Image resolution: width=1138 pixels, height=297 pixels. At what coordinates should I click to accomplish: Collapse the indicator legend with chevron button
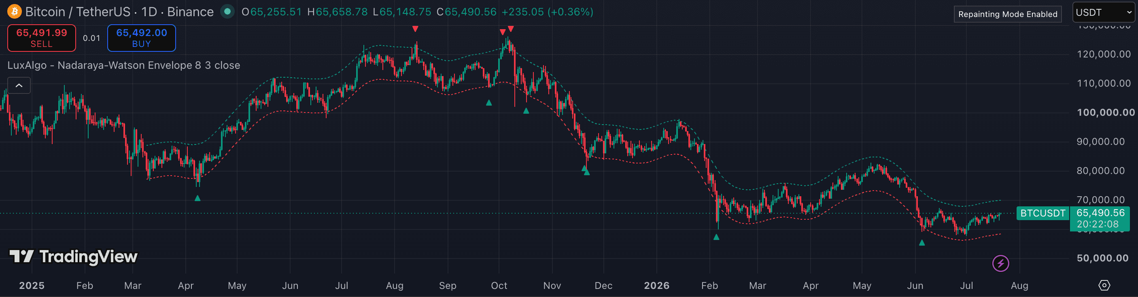pos(19,85)
